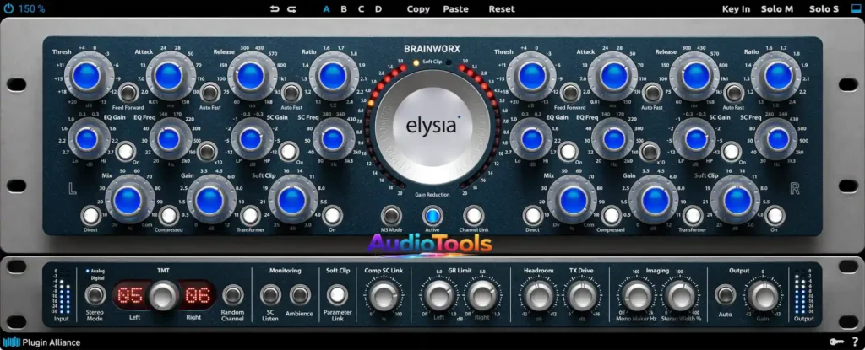
Task: Toggle Attack Auto Fast on R channel
Action: click(x=653, y=93)
